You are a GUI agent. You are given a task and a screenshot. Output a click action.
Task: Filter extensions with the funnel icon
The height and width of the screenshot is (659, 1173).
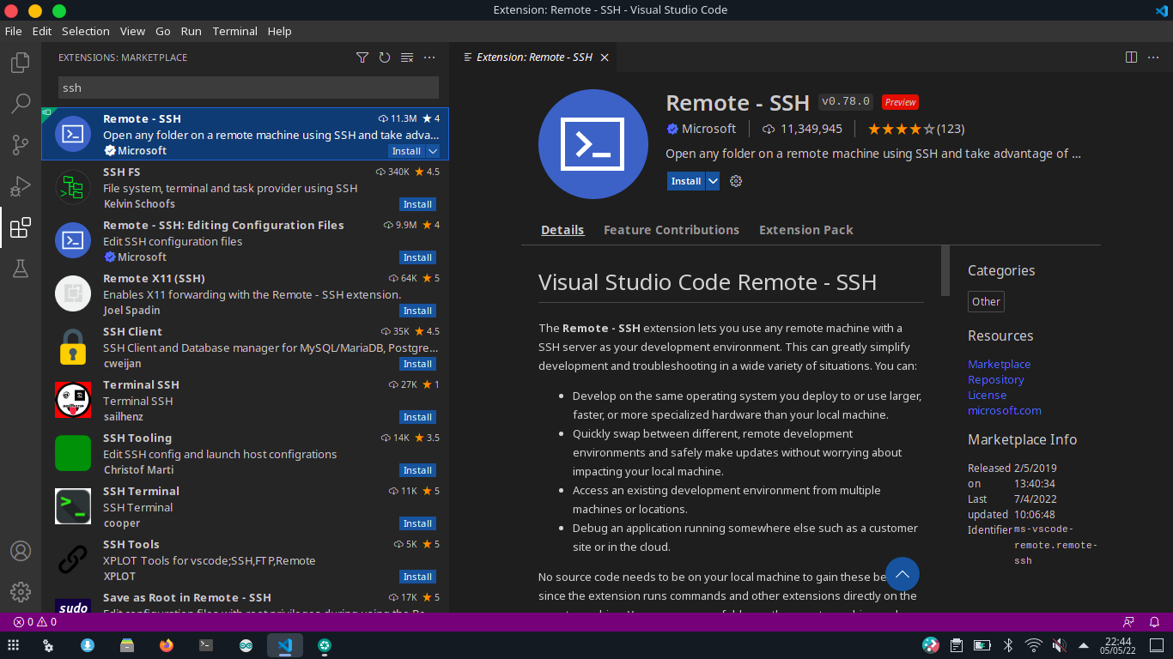tap(362, 57)
